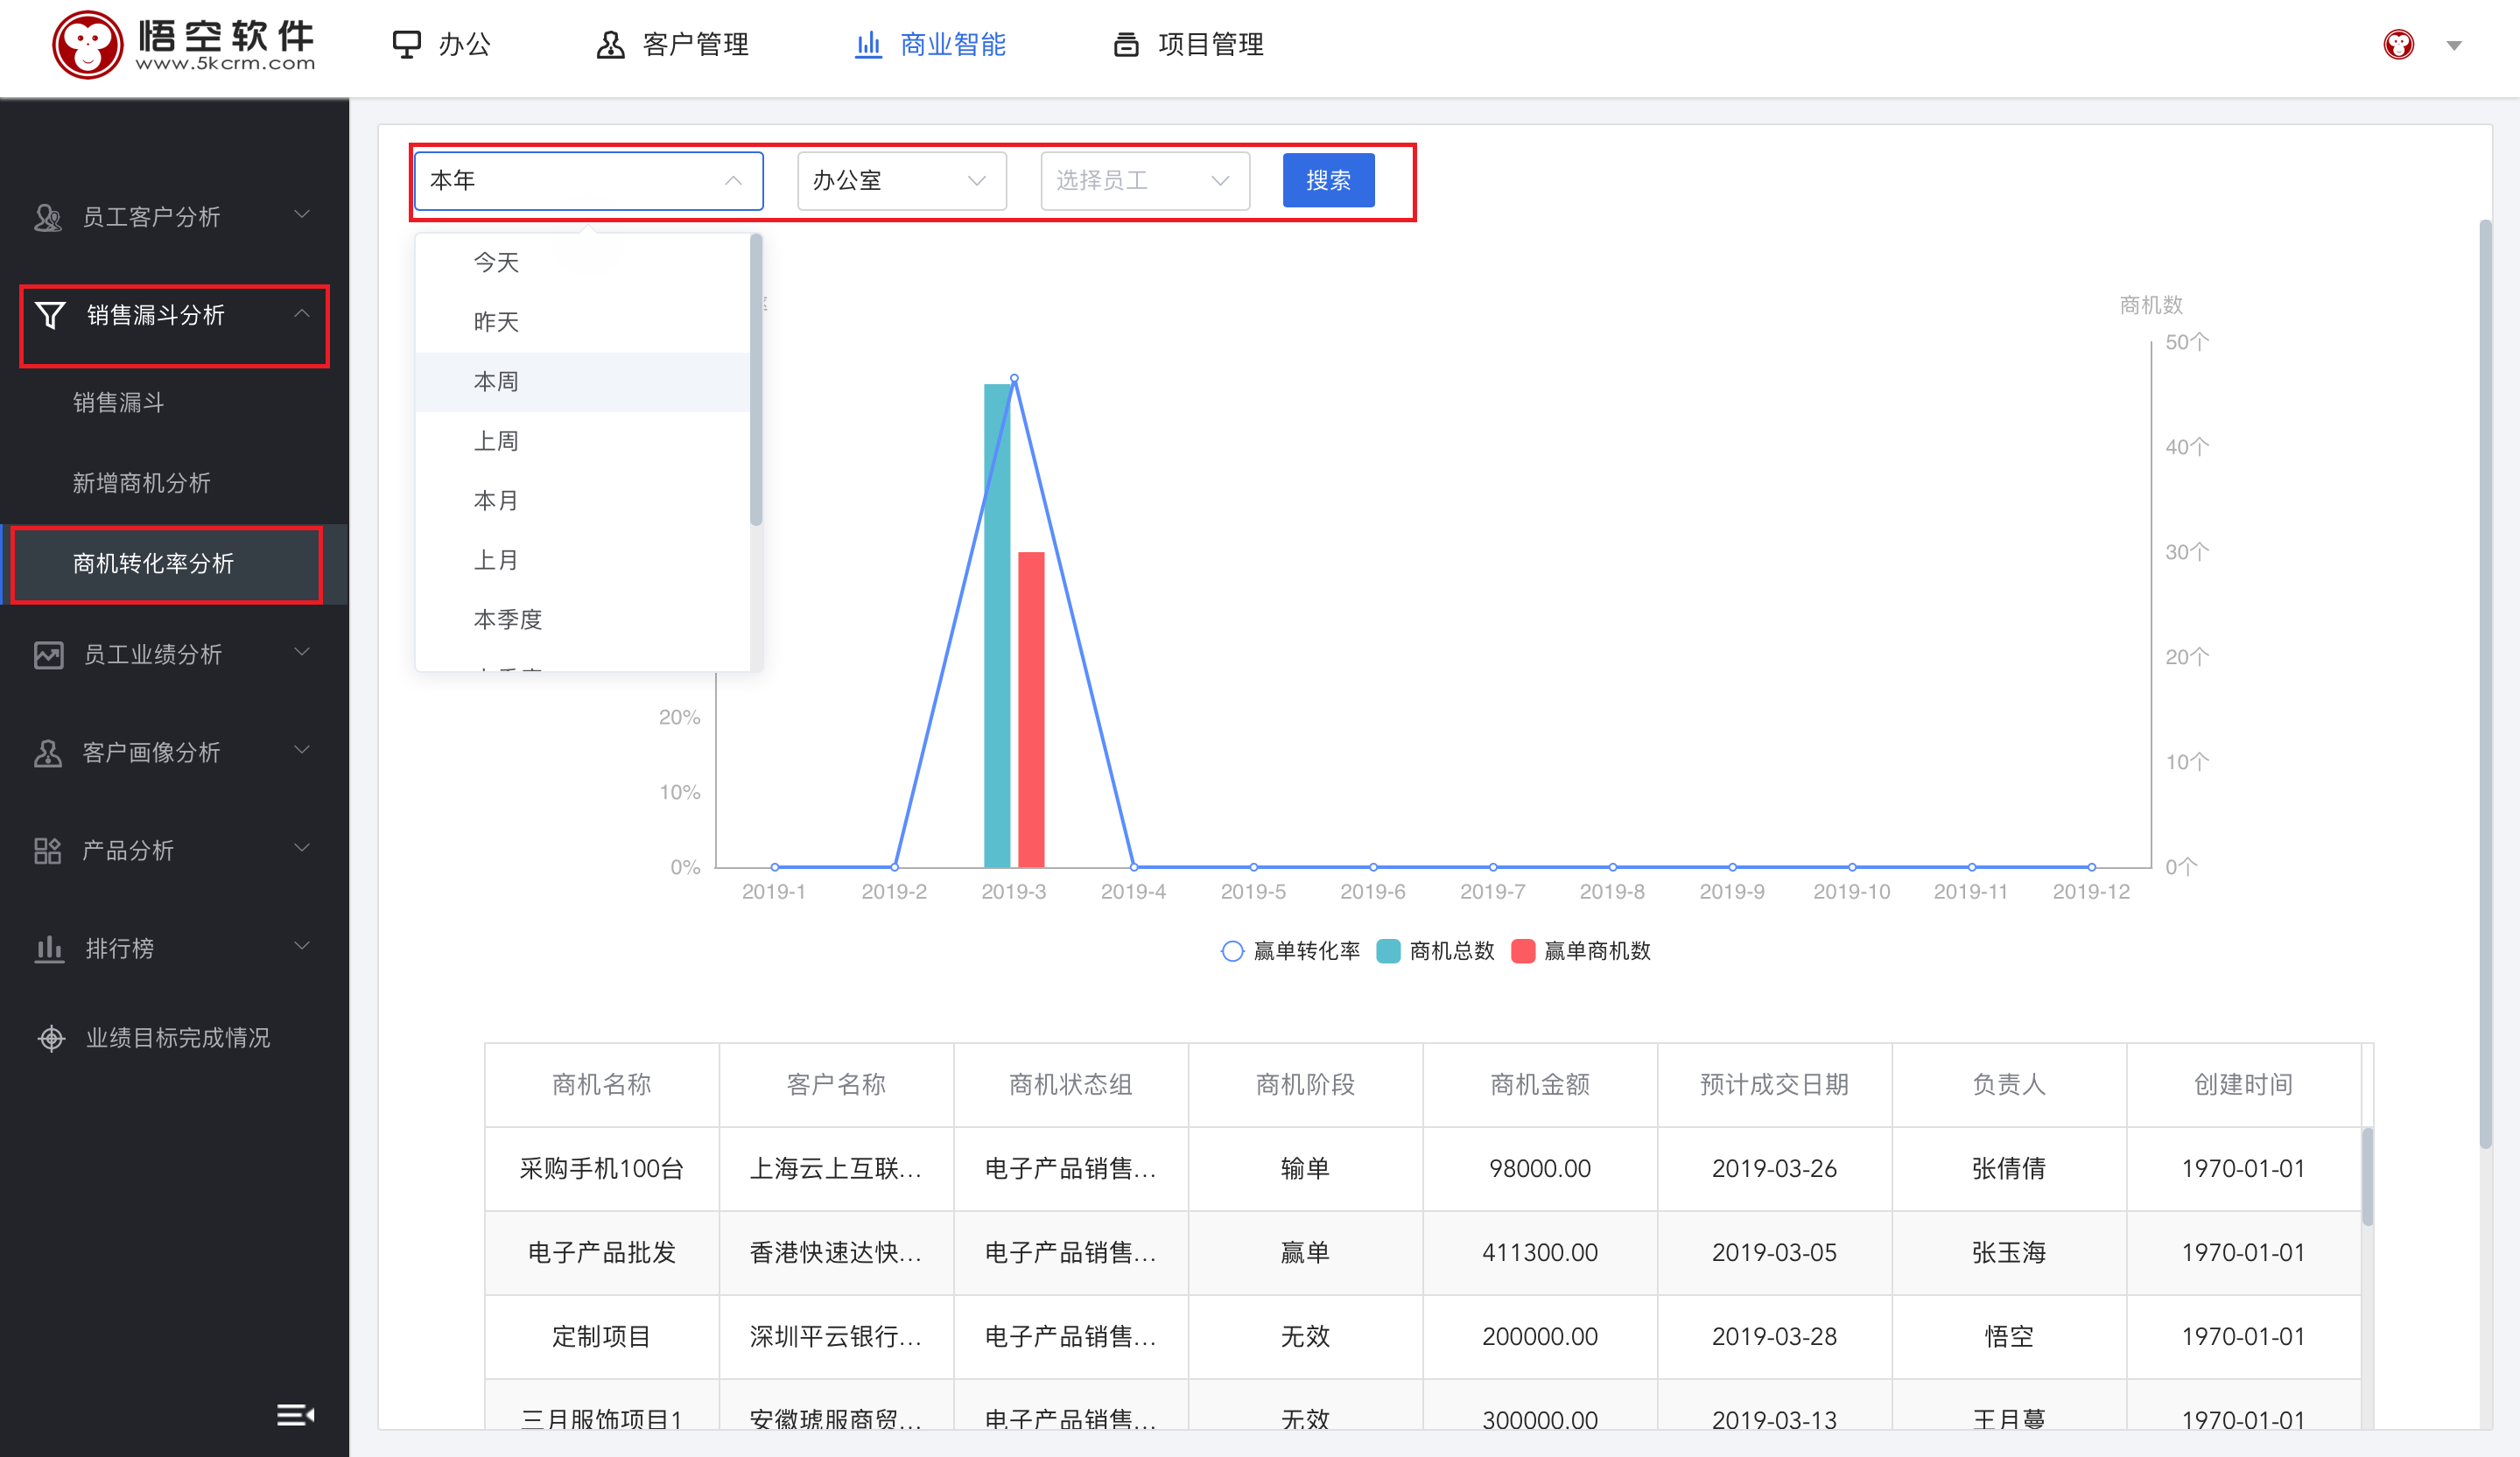Choose 本季度 from the time list
2520x1457 pixels.
pos(582,620)
